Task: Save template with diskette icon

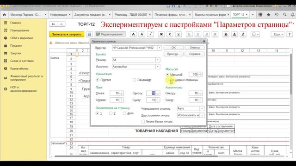Action: click(89, 34)
